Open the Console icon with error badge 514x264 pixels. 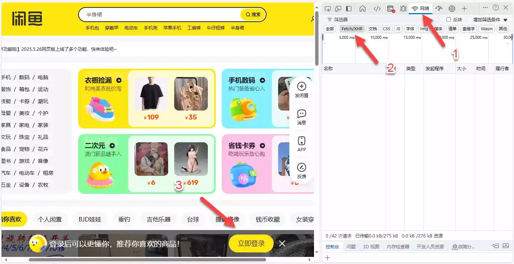(391, 9)
